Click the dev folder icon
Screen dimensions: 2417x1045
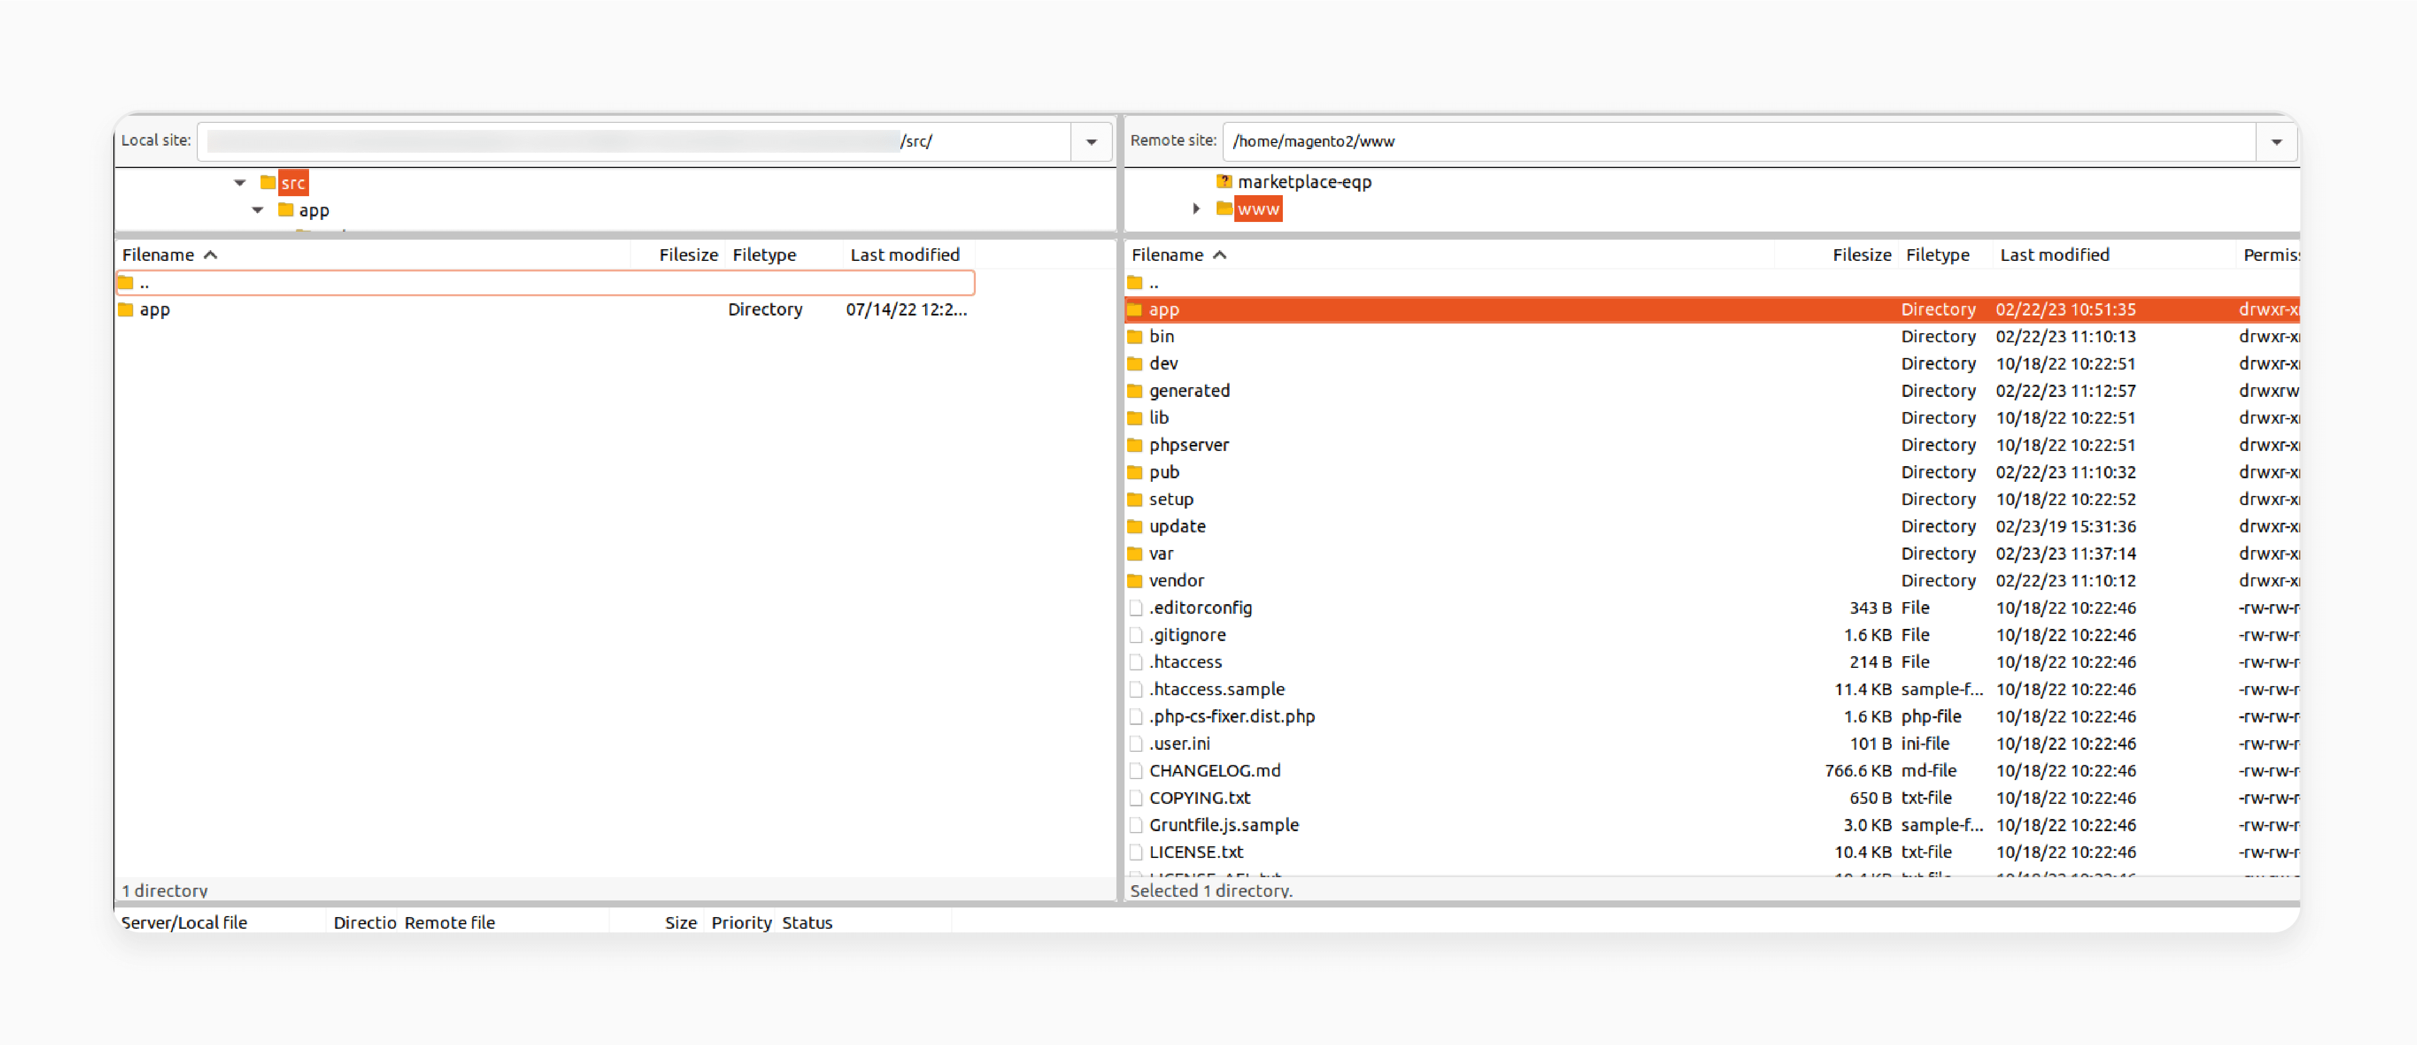click(1135, 364)
